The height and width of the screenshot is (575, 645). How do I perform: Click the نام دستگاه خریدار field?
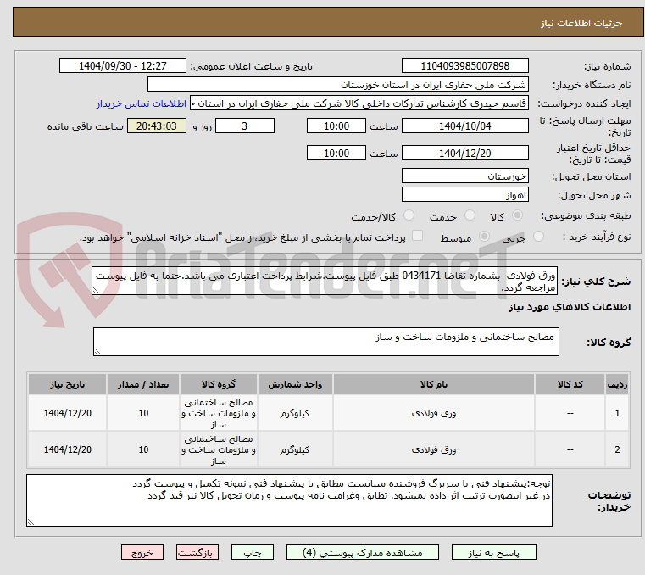[x=337, y=85]
